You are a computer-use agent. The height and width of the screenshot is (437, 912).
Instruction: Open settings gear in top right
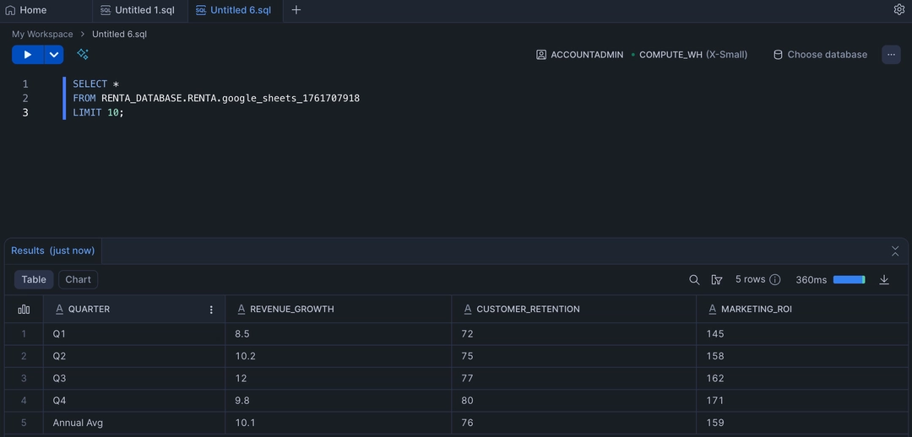pyautogui.click(x=898, y=9)
